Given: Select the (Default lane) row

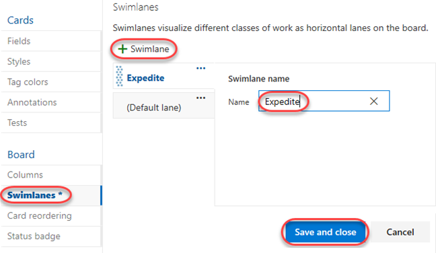Looking at the screenshot, I should point(163,106).
